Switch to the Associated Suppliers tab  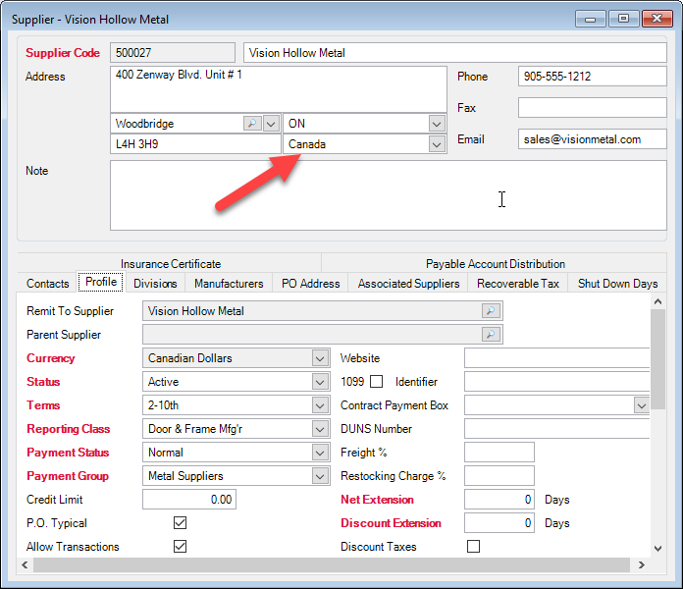(408, 284)
